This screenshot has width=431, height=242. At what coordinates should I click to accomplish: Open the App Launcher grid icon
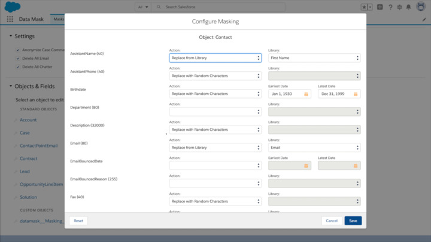pyautogui.click(x=10, y=19)
